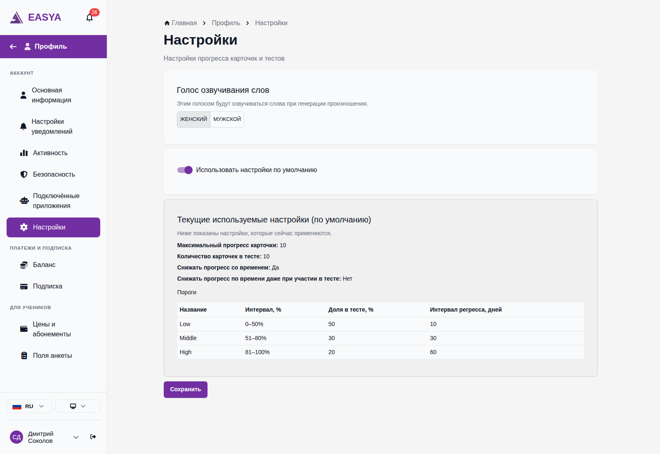
Task: Click the person icon for Основная информация
Action: tap(24, 95)
